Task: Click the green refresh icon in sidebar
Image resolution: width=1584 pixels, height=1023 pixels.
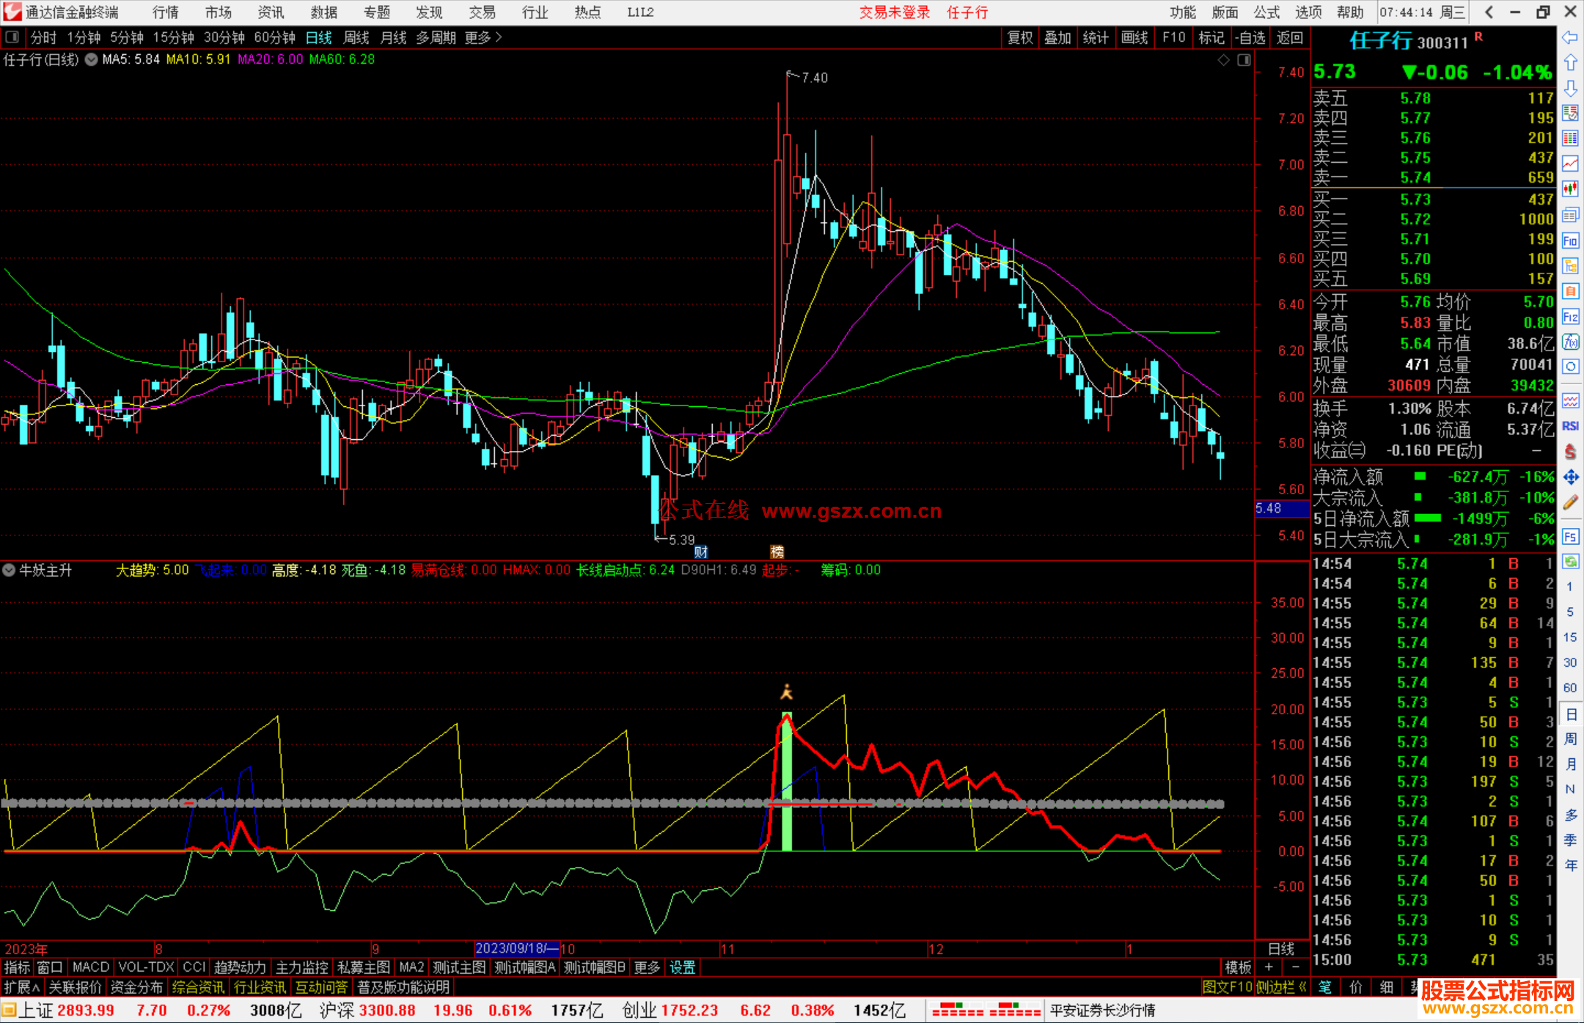Action: point(1570,562)
